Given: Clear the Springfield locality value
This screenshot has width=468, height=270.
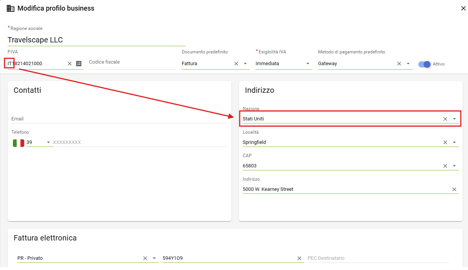Looking at the screenshot, I should 445,142.
